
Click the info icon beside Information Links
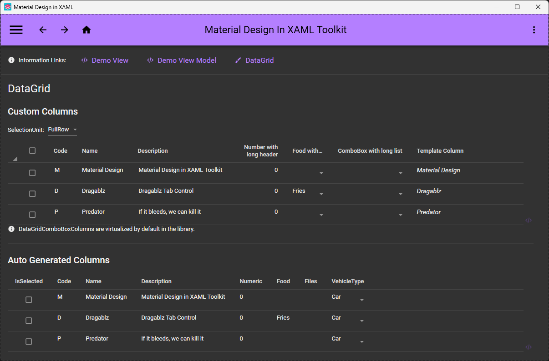tap(11, 60)
